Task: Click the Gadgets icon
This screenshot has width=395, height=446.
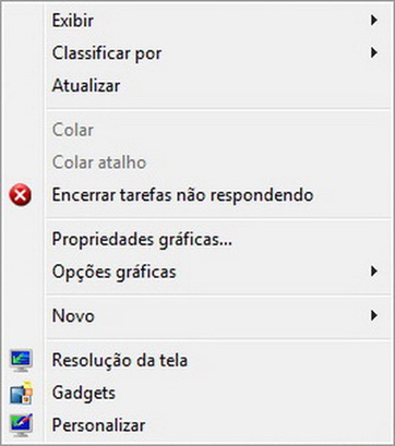Action: [21, 393]
